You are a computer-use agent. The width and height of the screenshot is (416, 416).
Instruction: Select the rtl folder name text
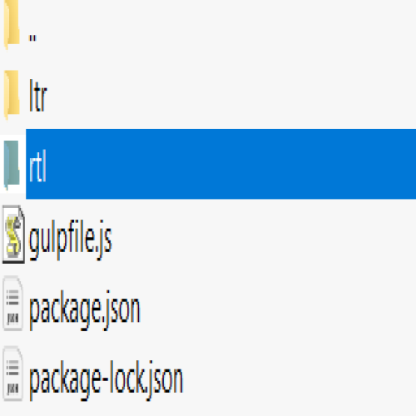pos(37,166)
